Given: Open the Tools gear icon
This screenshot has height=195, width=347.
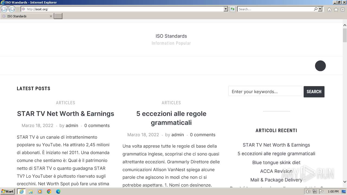Looking at the screenshot, I should pyautogui.click(x=343, y=9).
